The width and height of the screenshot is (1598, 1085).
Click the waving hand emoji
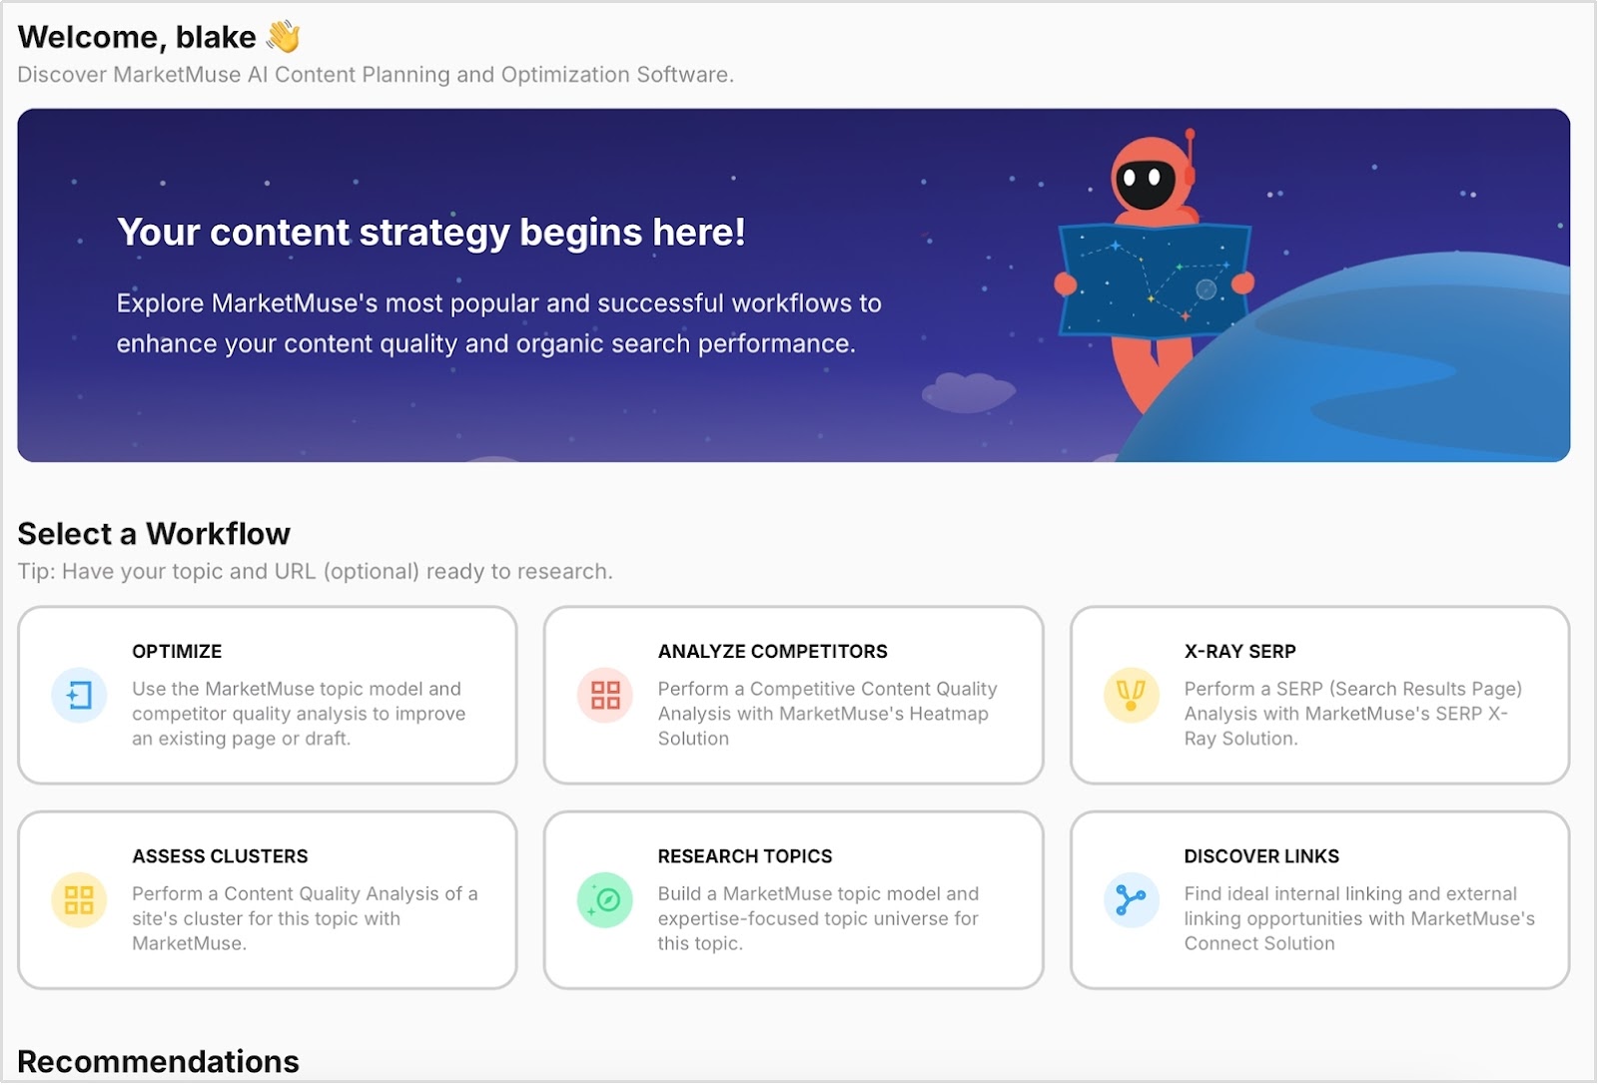coord(284,36)
